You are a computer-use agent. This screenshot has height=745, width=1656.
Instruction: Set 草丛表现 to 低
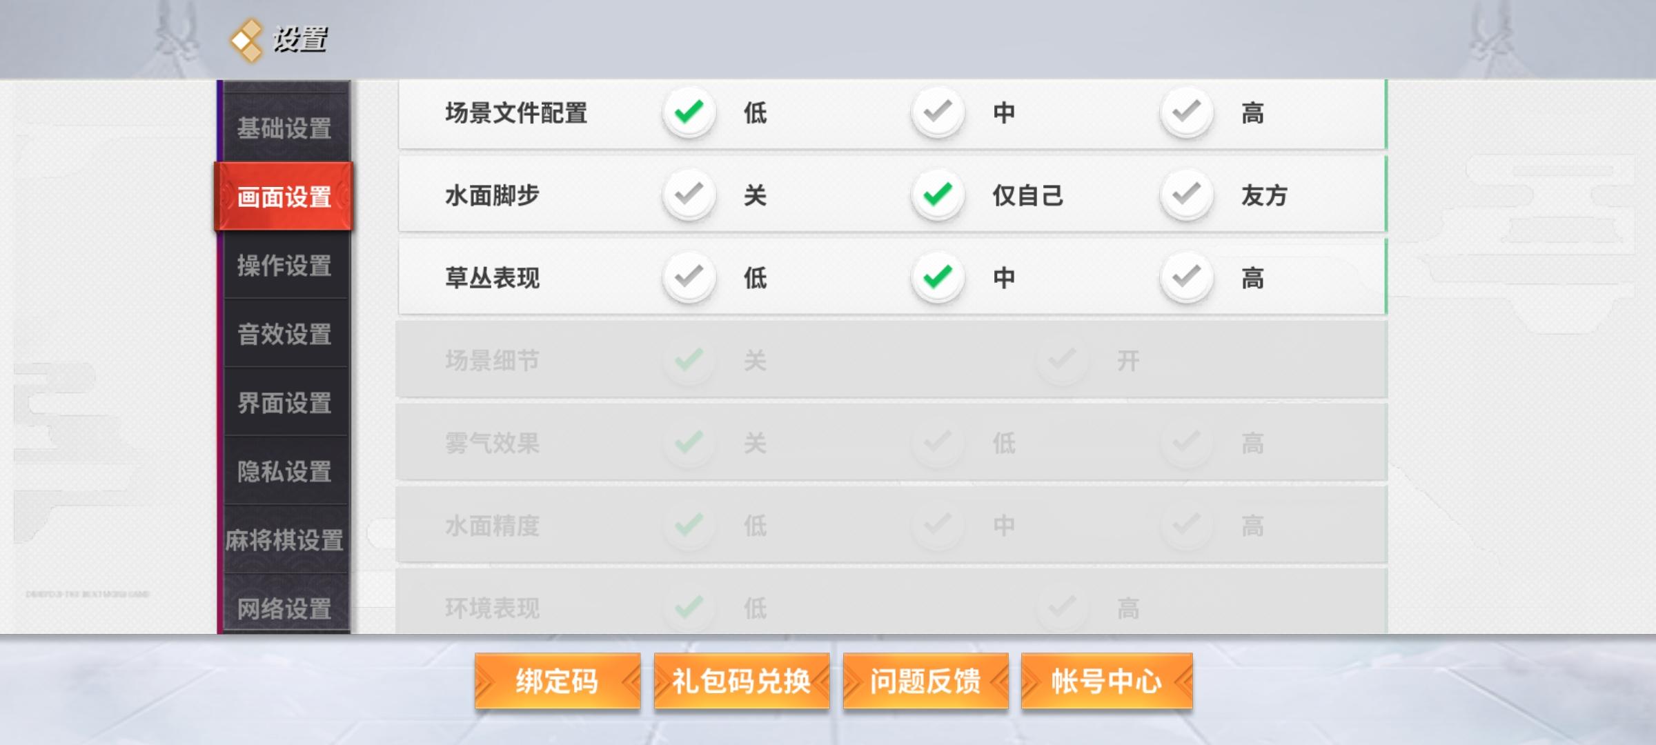coord(689,278)
